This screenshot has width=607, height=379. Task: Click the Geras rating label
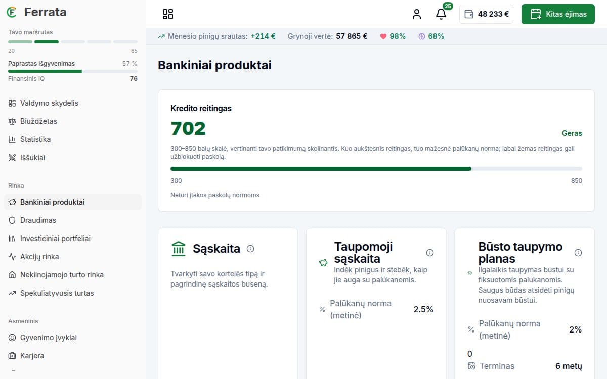[x=572, y=134]
